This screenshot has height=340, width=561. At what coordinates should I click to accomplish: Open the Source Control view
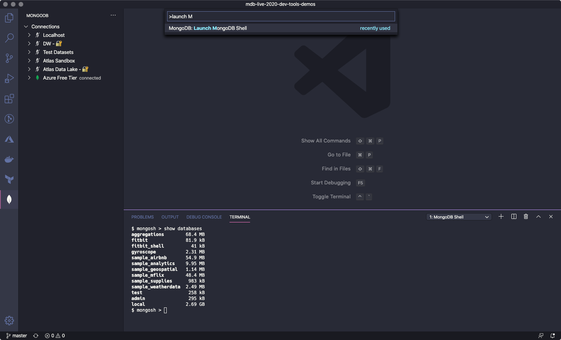click(x=9, y=58)
